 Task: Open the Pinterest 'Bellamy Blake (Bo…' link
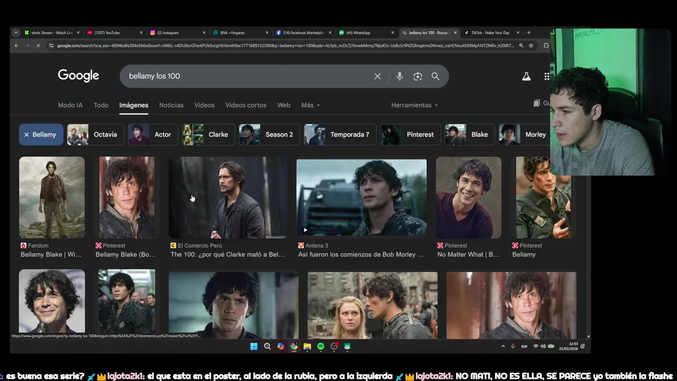pyautogui.click(x=126, y=255)
